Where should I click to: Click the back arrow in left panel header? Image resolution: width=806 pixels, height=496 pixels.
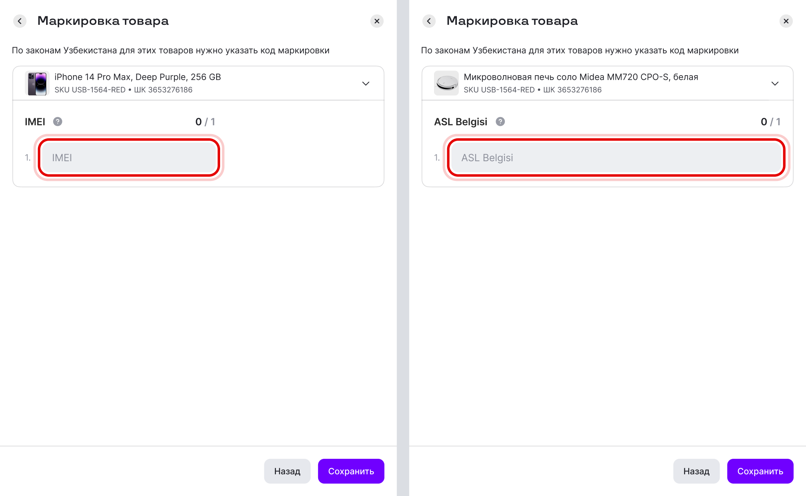pos(20,21)
